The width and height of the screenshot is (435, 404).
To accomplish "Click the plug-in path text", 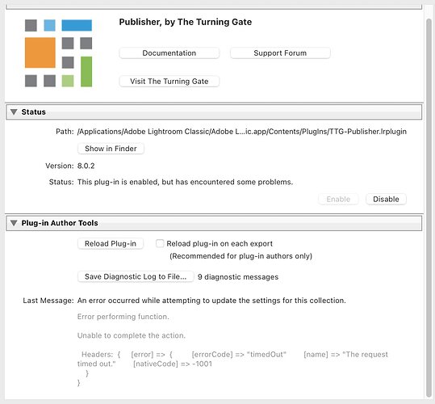I will click(x=242, y=132).
